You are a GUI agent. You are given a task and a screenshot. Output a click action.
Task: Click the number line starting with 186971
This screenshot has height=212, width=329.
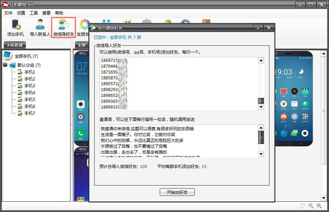tap(114, 61)
